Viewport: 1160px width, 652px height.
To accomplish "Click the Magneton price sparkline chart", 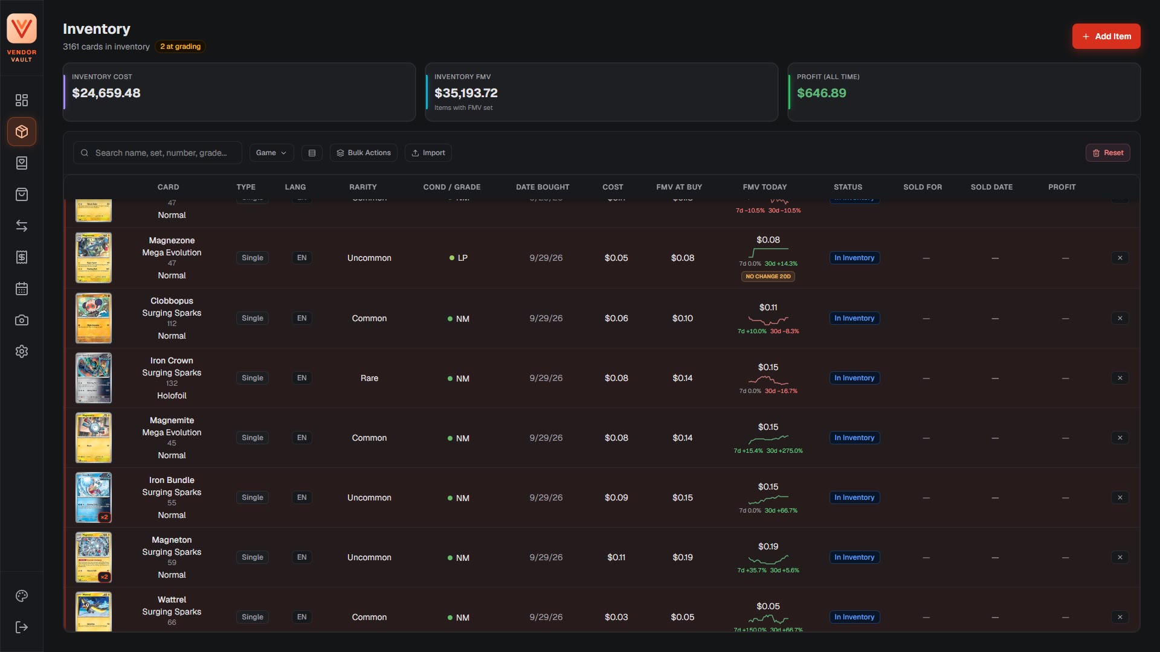I will point(768,560).
